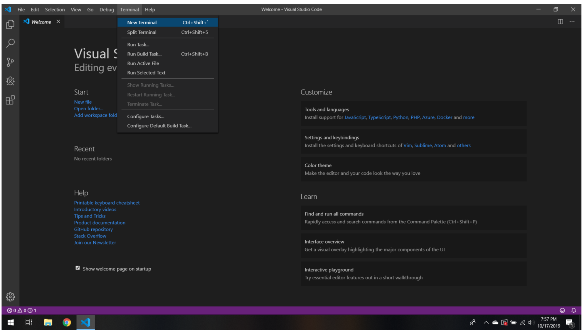Image resolution: width=587 pixels, height=334 pixels.
Task: Open Tips and Tricks link
Action: tap(90, 216)
